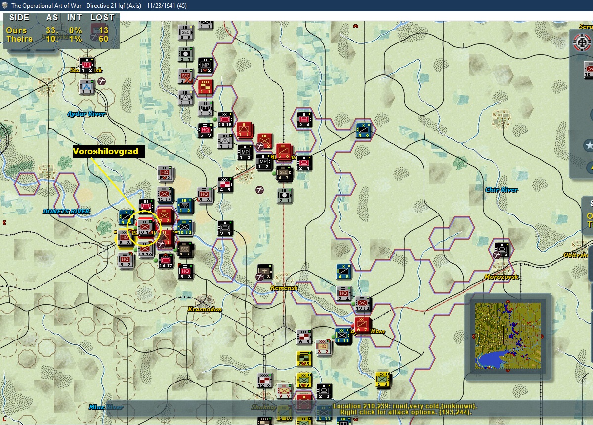Viewport: 593px width, 425px height.
Task: Select the yellow-highlighted gray XX HQ 5-3
Action: tap(125, 238)
